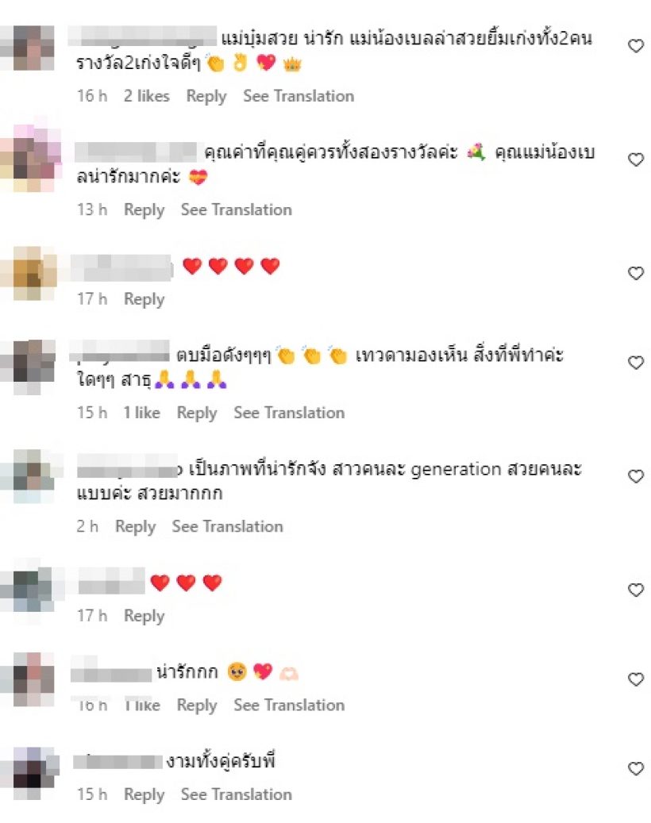This screenshot has width=651, height=823.
Task: Open 1 like count on clapping hands comment
Action: 142,413
